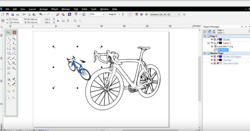Open the Bitmaps menu
This screenshot has height=131, width=250.
click(66, 9)
